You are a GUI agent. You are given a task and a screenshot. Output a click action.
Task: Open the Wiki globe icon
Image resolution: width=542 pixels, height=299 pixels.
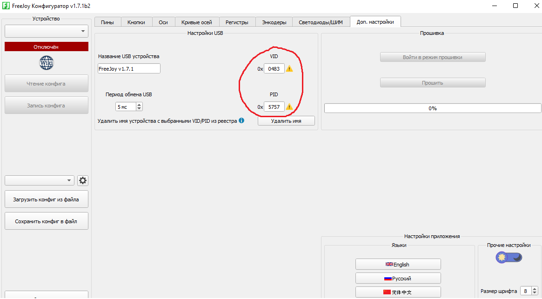click(47, 63)
